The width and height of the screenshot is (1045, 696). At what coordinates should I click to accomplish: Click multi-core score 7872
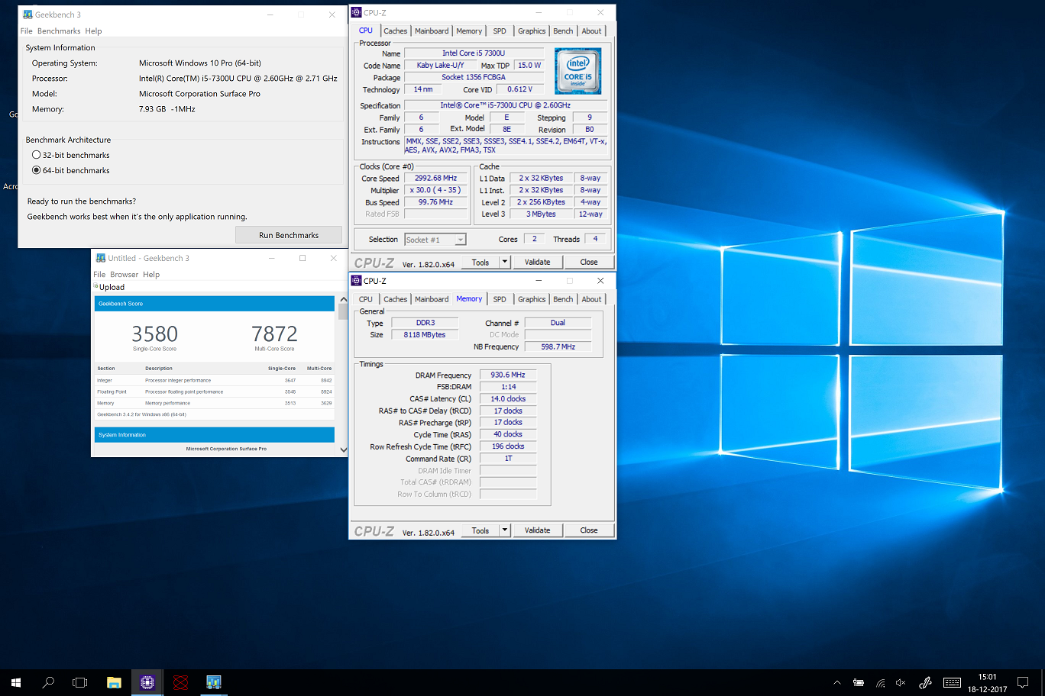274,334
